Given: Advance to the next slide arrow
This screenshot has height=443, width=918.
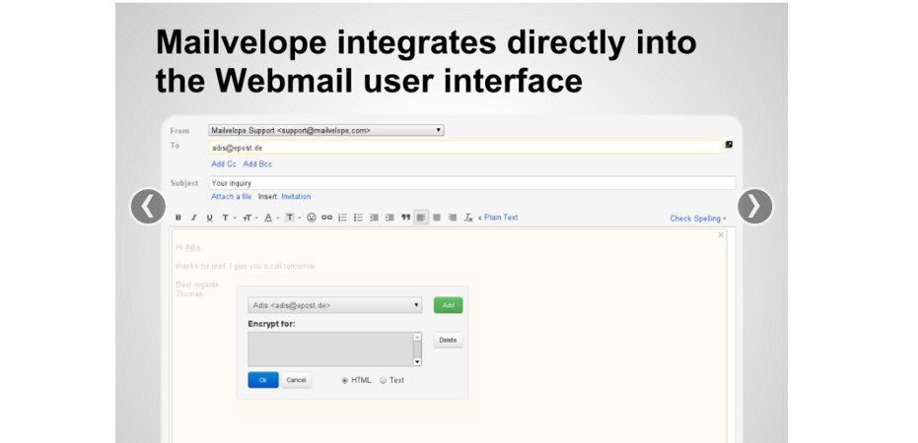Looking at the screenshot, I should pos(754,206).
